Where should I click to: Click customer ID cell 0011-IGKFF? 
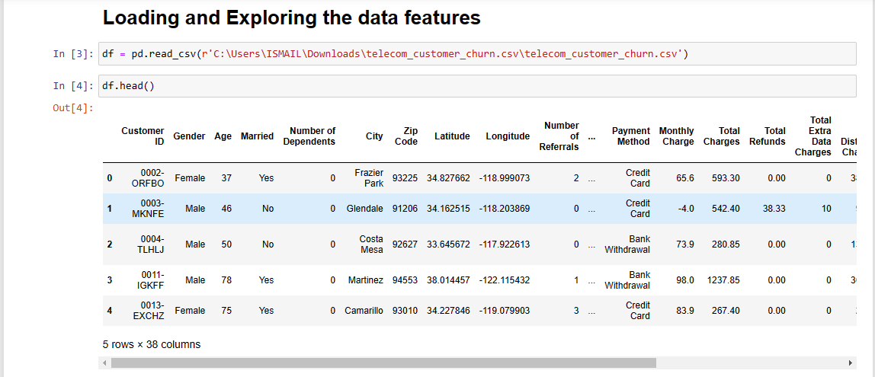[149, 280]
